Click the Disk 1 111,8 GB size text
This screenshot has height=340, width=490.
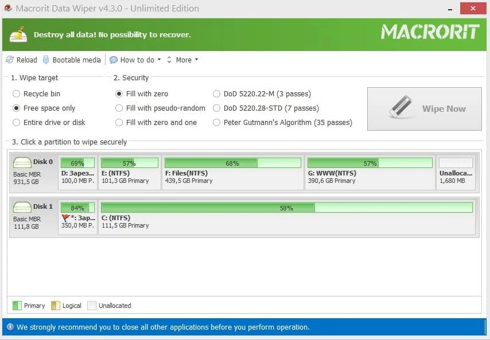click(x=26, y=226)
